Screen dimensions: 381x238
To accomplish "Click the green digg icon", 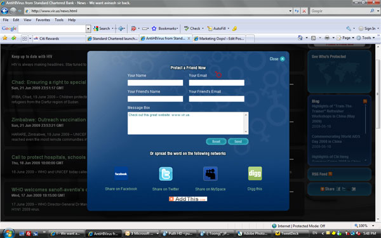I will tap(255, 173).
